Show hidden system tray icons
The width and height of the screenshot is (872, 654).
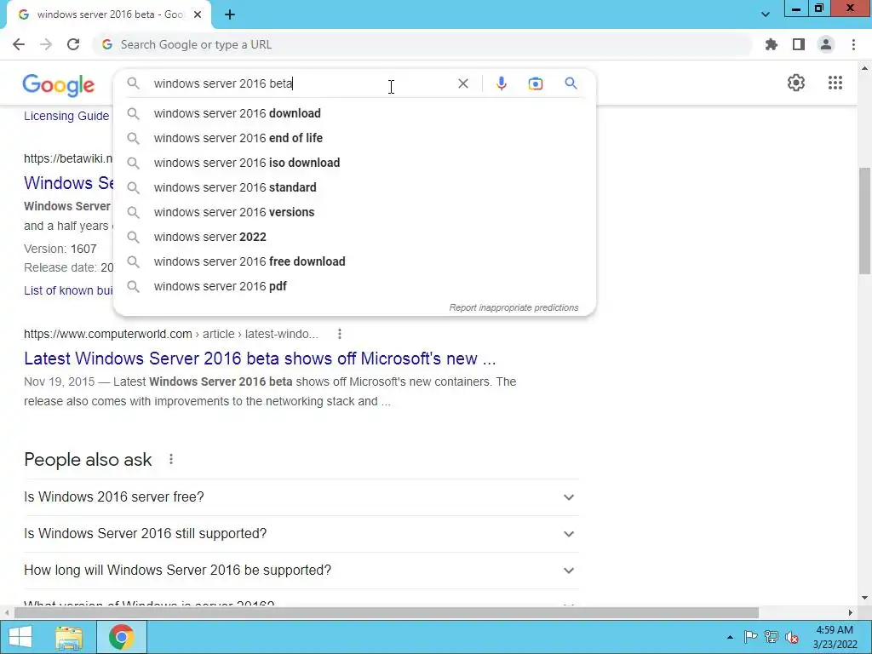(x=730, y=637)
